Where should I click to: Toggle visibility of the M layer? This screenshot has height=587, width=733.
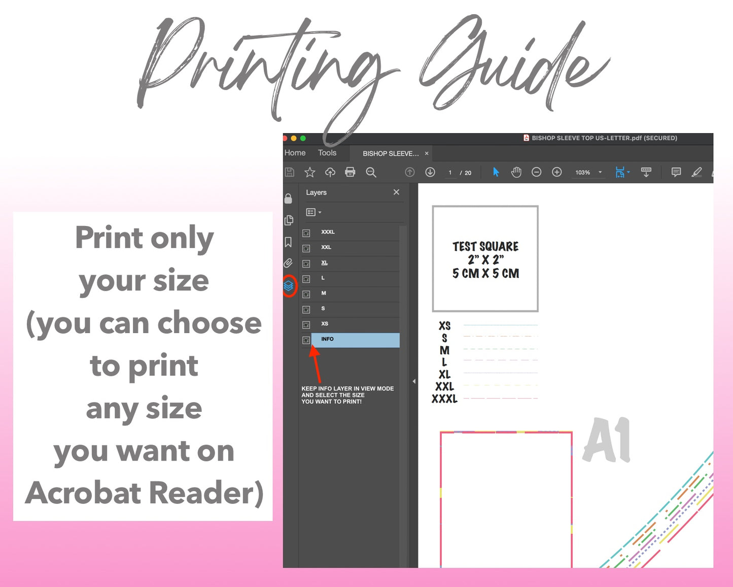[x=306, y=294]
